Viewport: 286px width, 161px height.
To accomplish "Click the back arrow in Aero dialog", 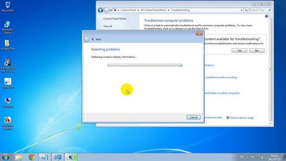I will pos(86,39).
